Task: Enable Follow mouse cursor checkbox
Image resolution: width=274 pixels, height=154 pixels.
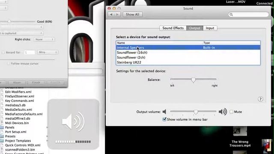Action: (x=9, y=64)
